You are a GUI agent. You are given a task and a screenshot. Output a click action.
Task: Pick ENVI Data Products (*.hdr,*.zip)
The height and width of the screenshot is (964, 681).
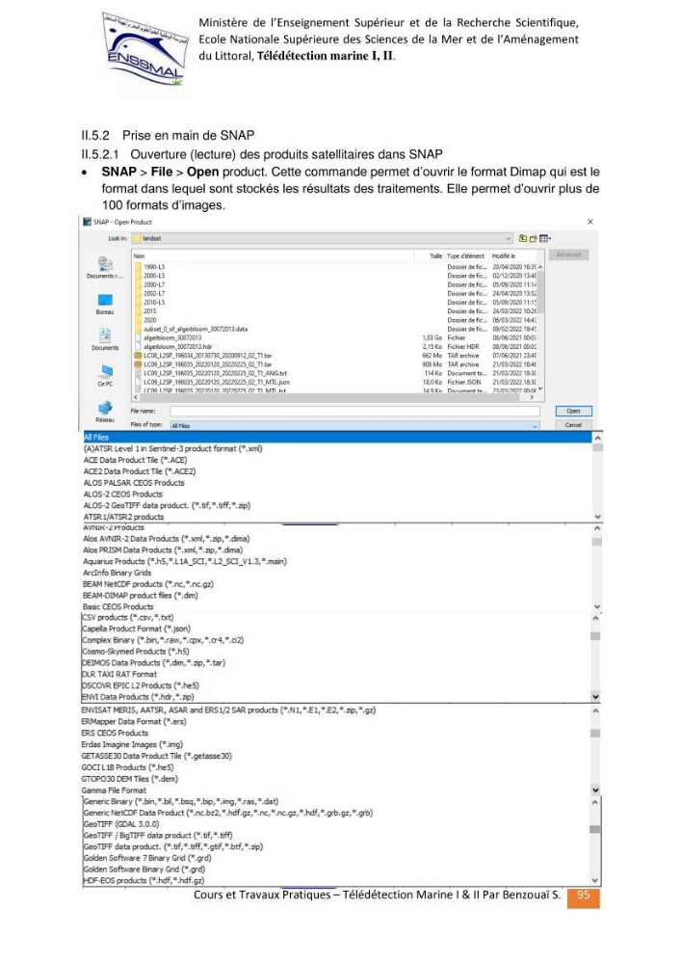coord(138,697)
